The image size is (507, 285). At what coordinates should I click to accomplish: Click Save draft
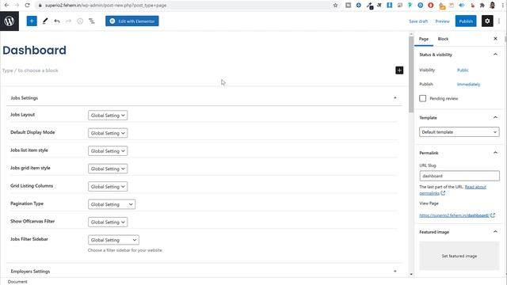(x=418, y=21)
